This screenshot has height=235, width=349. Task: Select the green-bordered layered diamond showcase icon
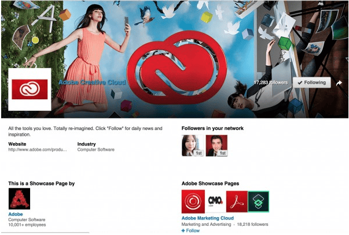(x=258, y=202)
